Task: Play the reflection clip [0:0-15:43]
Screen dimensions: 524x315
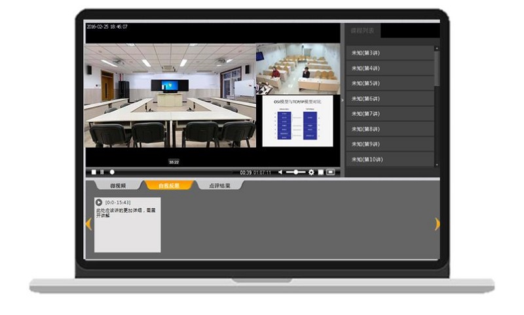Action: pyautogui.click(x=99, y=203)
